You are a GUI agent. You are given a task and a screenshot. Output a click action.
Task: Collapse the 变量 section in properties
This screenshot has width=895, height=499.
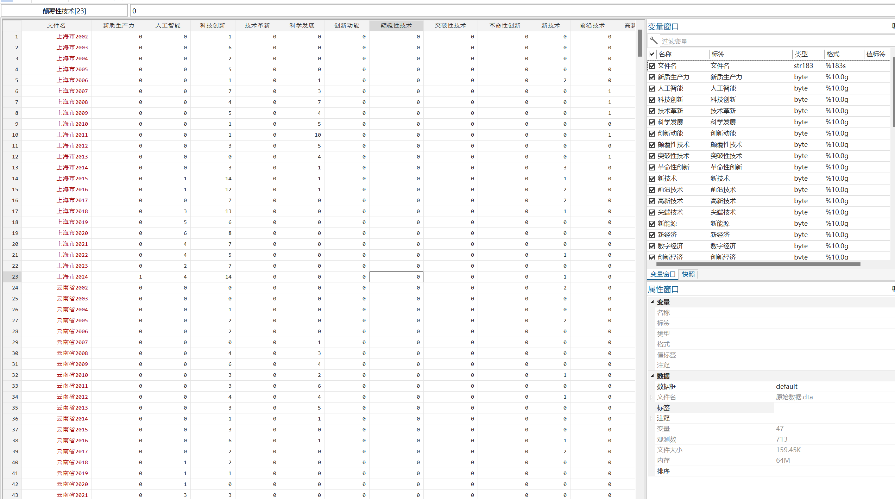pos(652,302)
